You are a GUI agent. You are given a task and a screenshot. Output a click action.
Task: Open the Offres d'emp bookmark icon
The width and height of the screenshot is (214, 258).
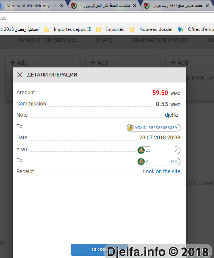click(x=180, y=29)
